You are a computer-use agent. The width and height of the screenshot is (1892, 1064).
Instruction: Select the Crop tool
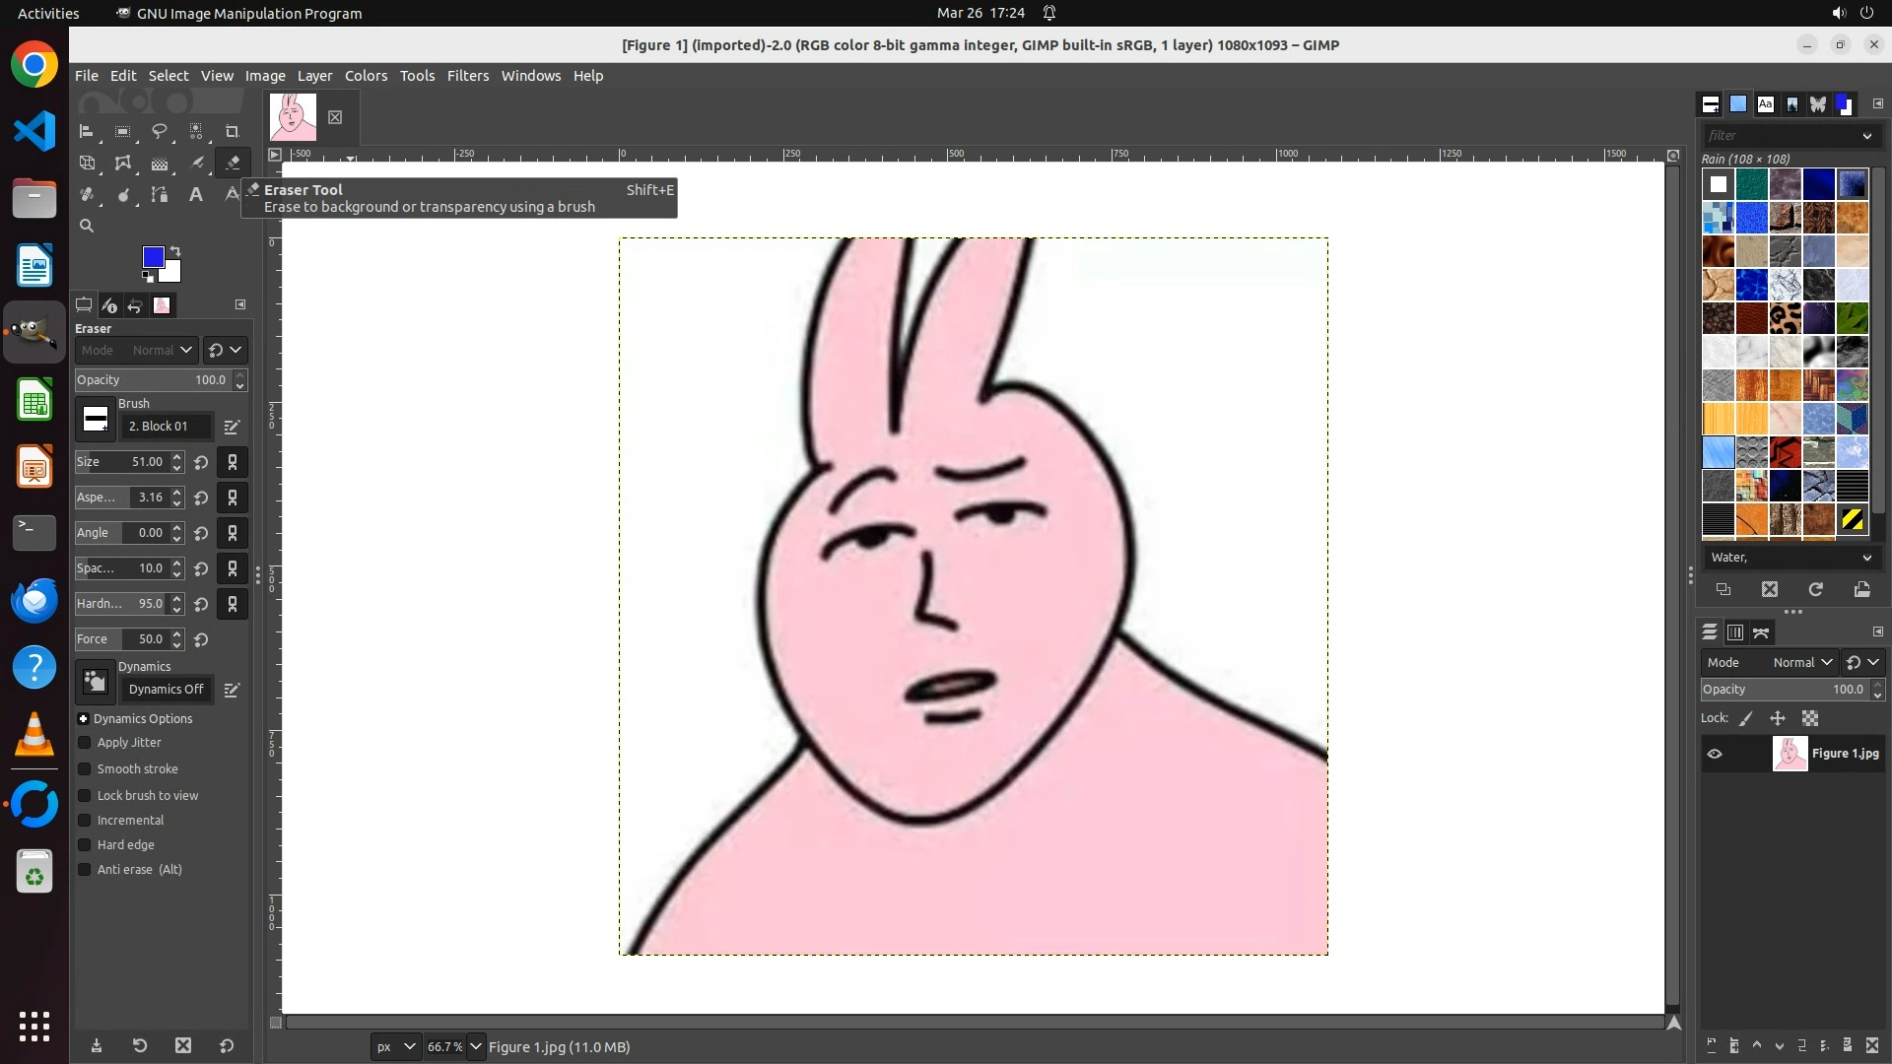pos(233,131)
